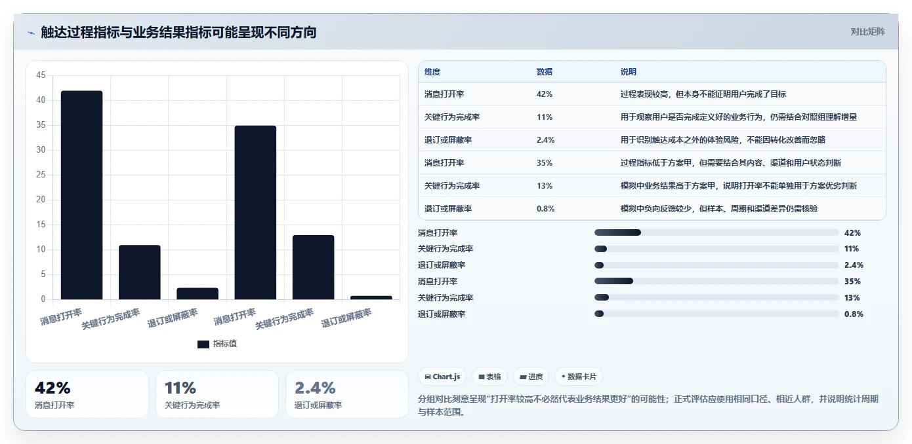Click the lightning icon beside the title
Image resolution: width=912 pixels, height=444 pixels.
[31, 33]
